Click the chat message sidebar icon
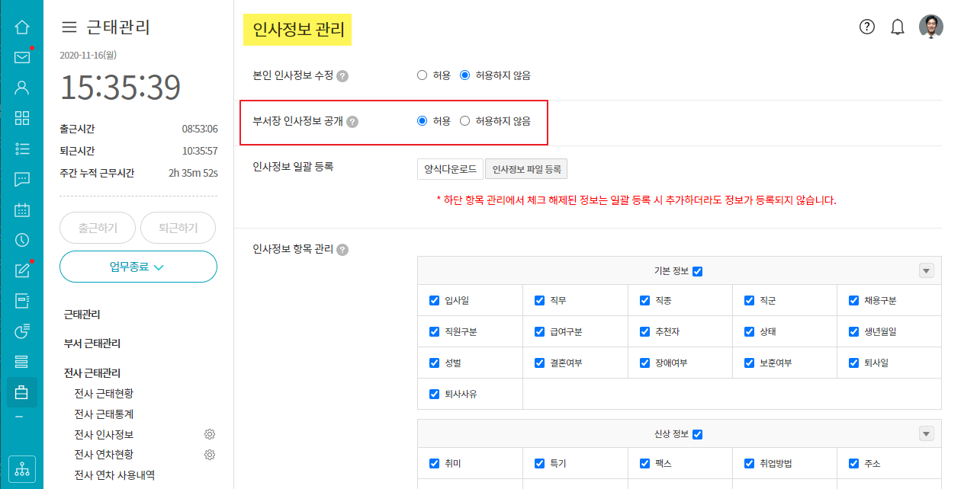This screenshot has height=489, width=964. pyautogui.click(x=22, y=179)
